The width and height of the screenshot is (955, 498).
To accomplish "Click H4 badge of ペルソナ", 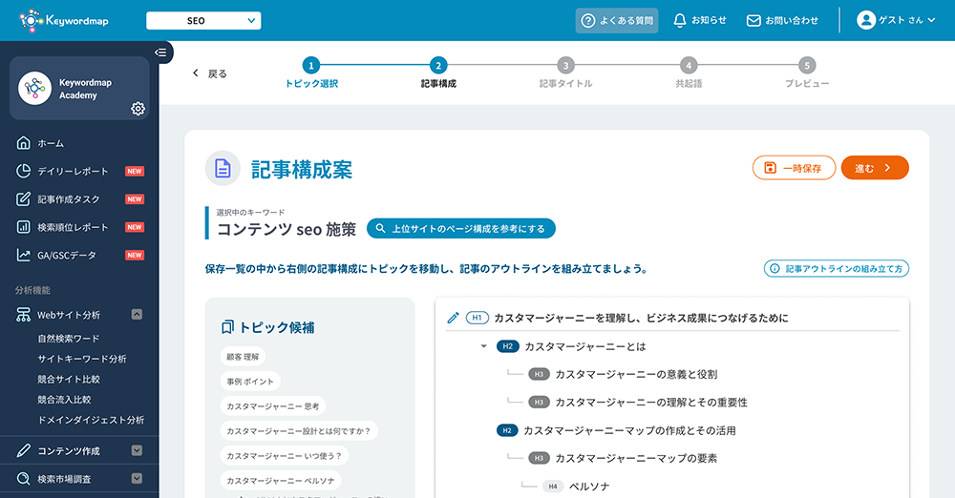I will (x=553, y=487).
